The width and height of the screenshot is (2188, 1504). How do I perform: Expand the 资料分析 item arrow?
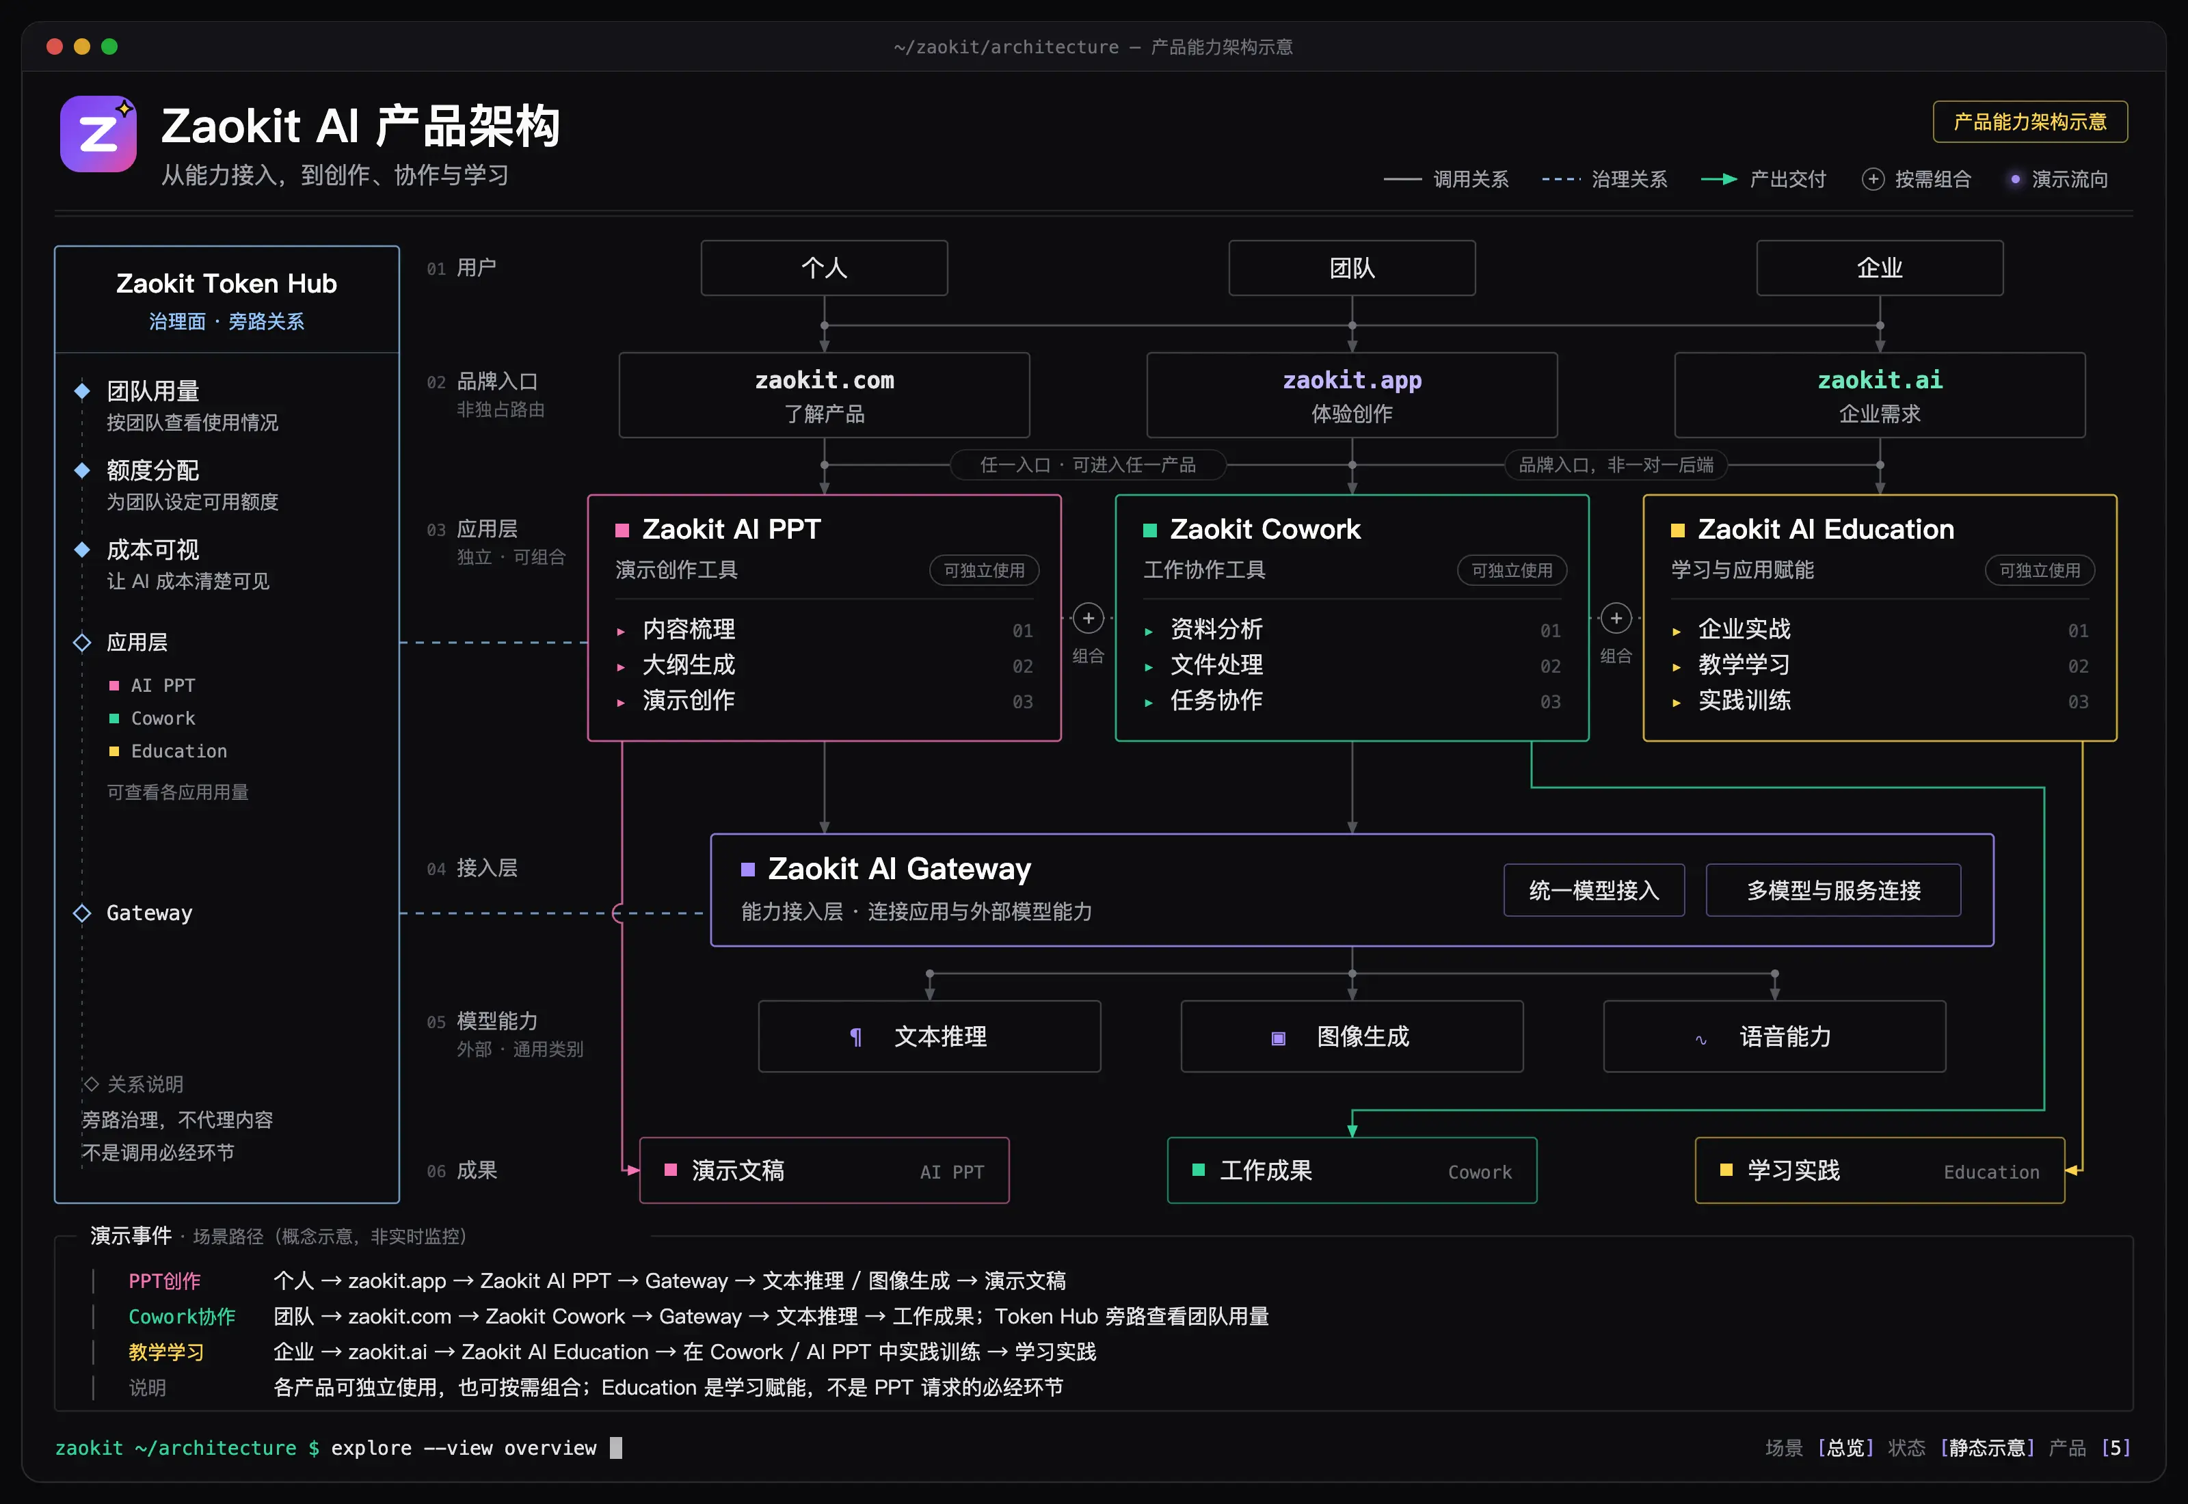[1149, 632]
